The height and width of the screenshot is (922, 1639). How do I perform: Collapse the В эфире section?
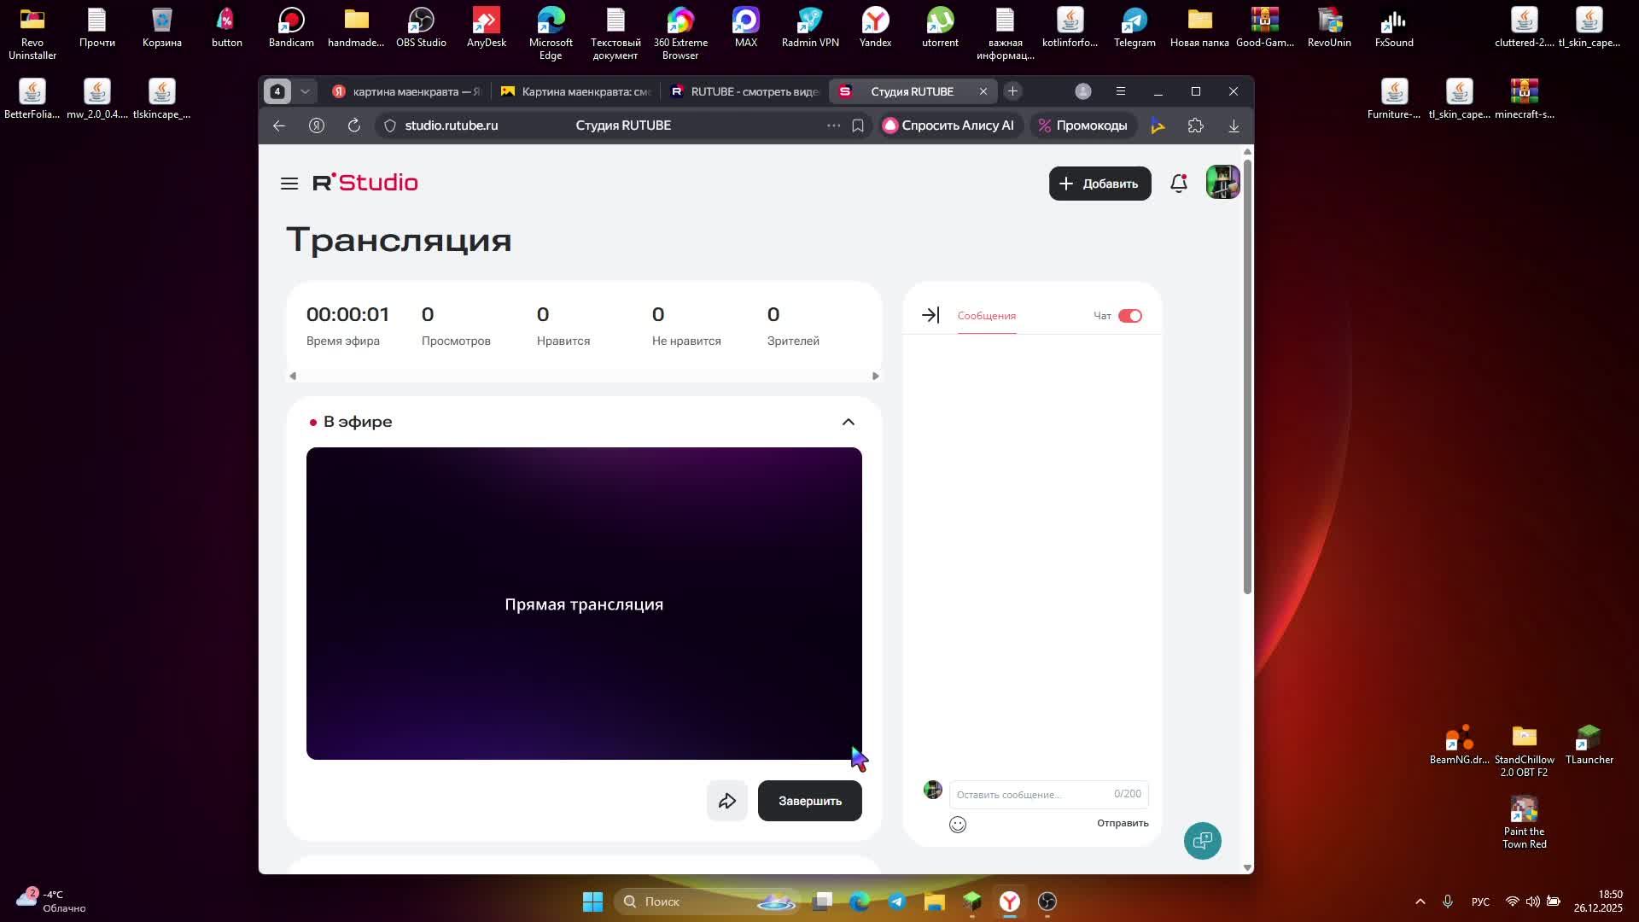(848, 422)
